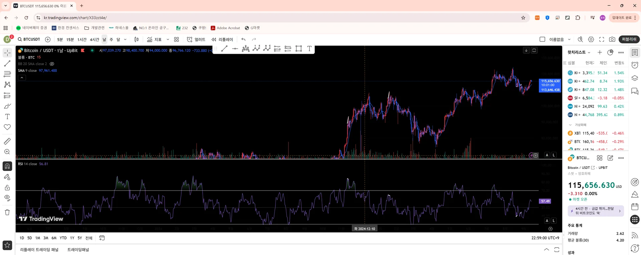641x255 pixels.
Task: Pick Elliott impulse wave 12345 tool
Action: coord(256,49)
